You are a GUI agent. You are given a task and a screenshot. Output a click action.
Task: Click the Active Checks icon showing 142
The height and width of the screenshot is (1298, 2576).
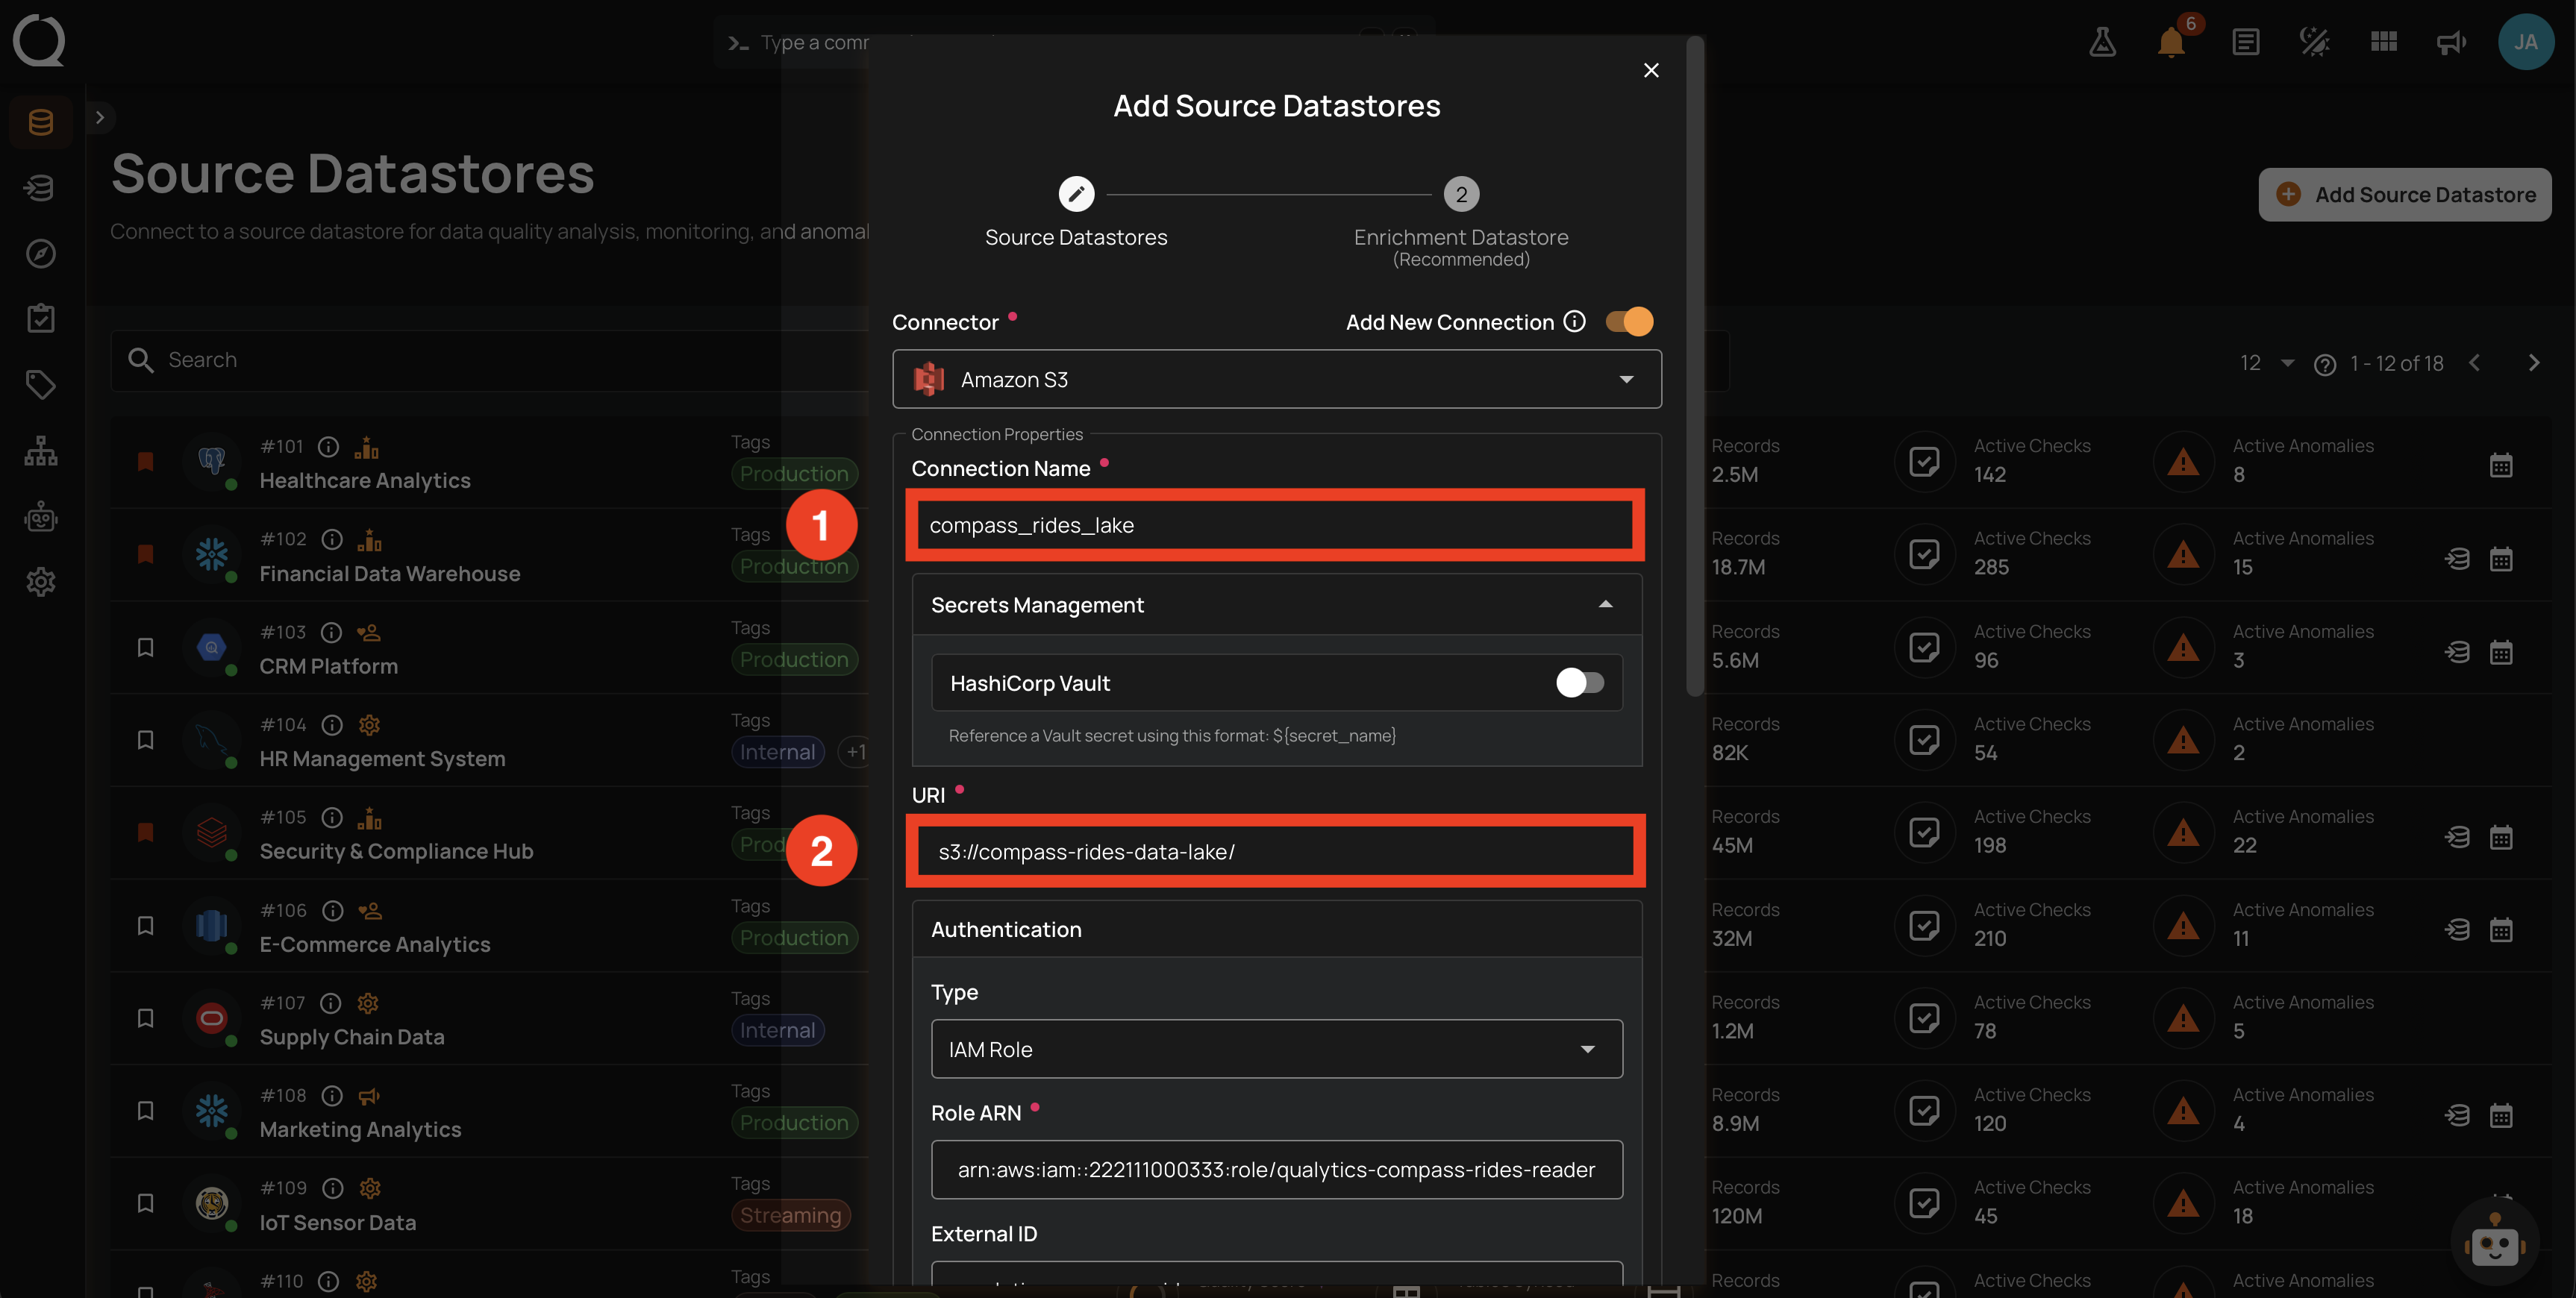(x=1924, y=462)
